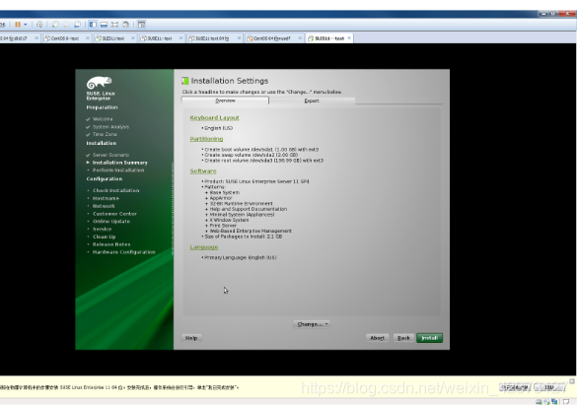The width and height of the screenshot is (578, 406).
Task: Click the Release Notes sidebar step
Action: (111, 244)
